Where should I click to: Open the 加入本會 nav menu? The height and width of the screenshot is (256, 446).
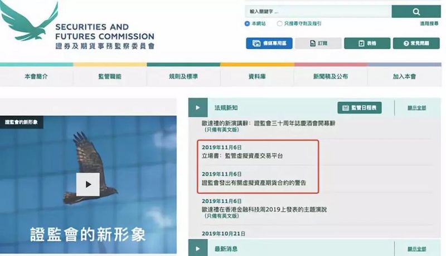point(405,76)
